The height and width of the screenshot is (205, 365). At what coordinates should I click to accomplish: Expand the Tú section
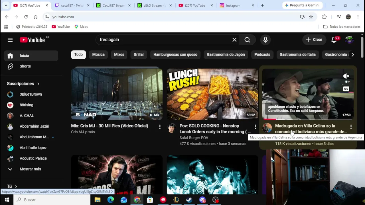pyautogui.click(x=12, y=186)
